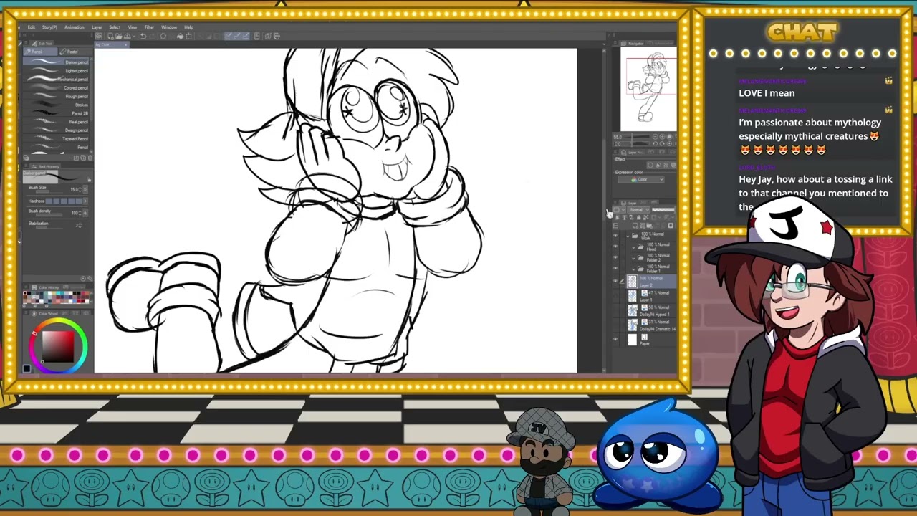917x516 pixels.
Task: Hide Layer 2 using eye icon
Action: (615, 281)
